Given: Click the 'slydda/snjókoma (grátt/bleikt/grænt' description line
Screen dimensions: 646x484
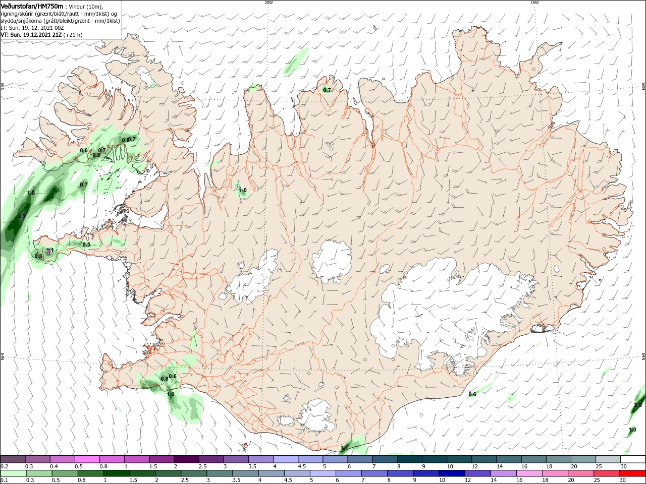Looking at the screenshot, I should click(60, 21).
